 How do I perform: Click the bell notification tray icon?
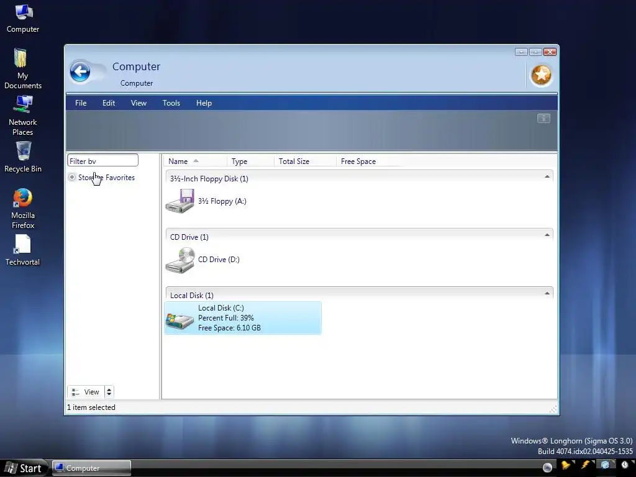point(565,465)
